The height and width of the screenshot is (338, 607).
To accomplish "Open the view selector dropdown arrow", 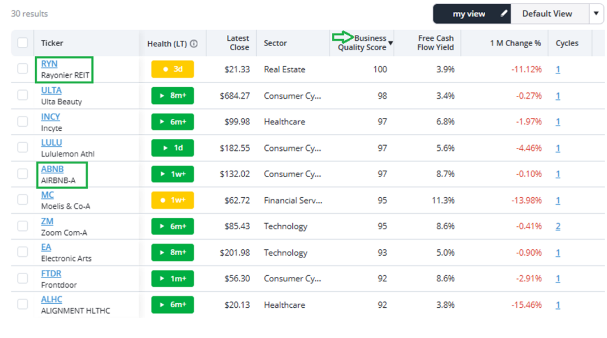I will [596, 14].
